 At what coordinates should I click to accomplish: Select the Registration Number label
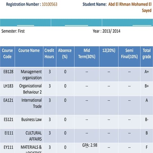(24, 4)
